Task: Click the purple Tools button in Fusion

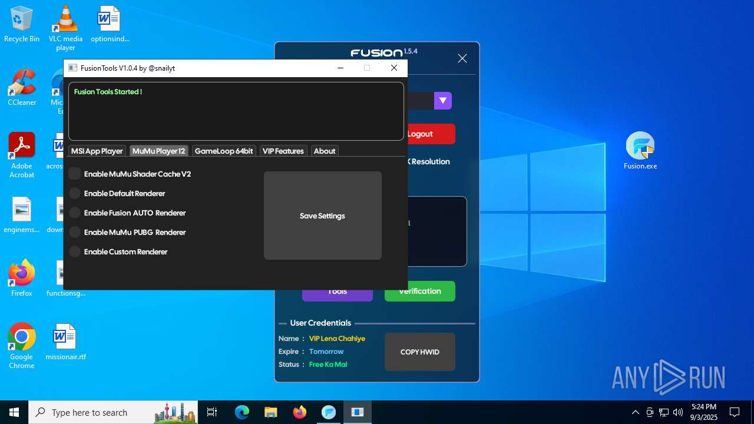Action: (x=338, y=294)
